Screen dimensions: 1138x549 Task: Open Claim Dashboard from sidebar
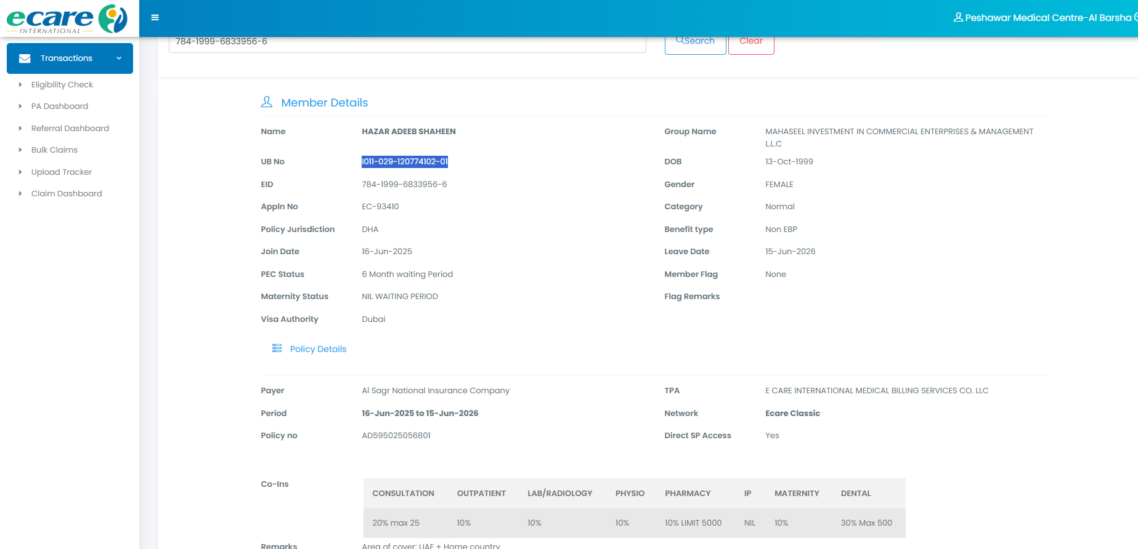pos(67,194)
